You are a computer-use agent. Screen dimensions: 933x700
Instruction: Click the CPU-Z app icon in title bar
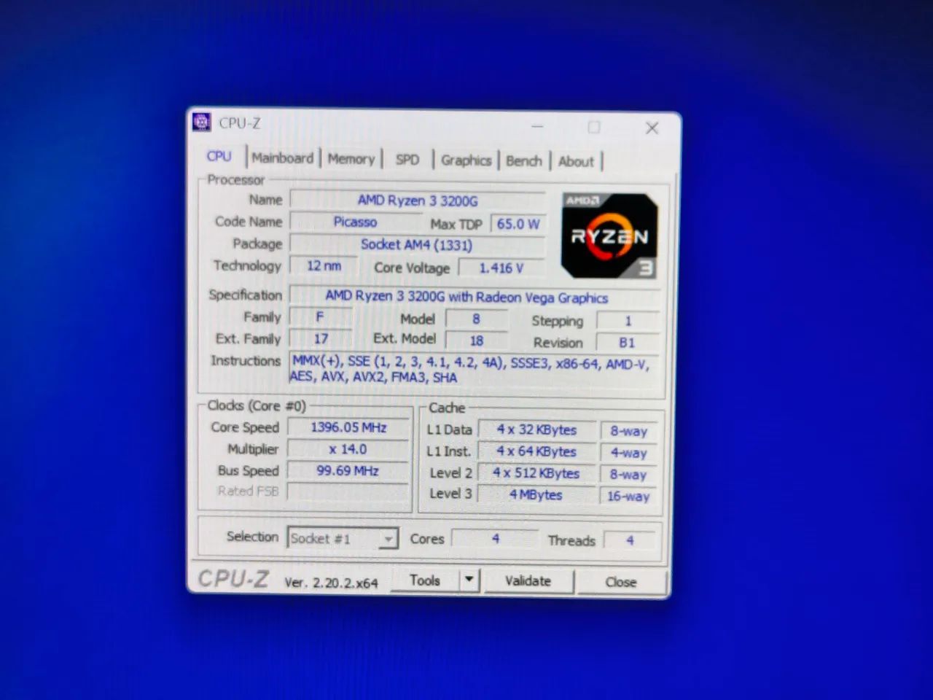pyautogui.click(x=202, y=122)
